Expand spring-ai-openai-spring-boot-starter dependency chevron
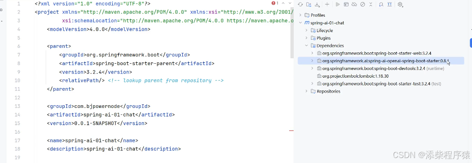The height and width of the screenshot is (163, 472). click(x=312, y=61)
